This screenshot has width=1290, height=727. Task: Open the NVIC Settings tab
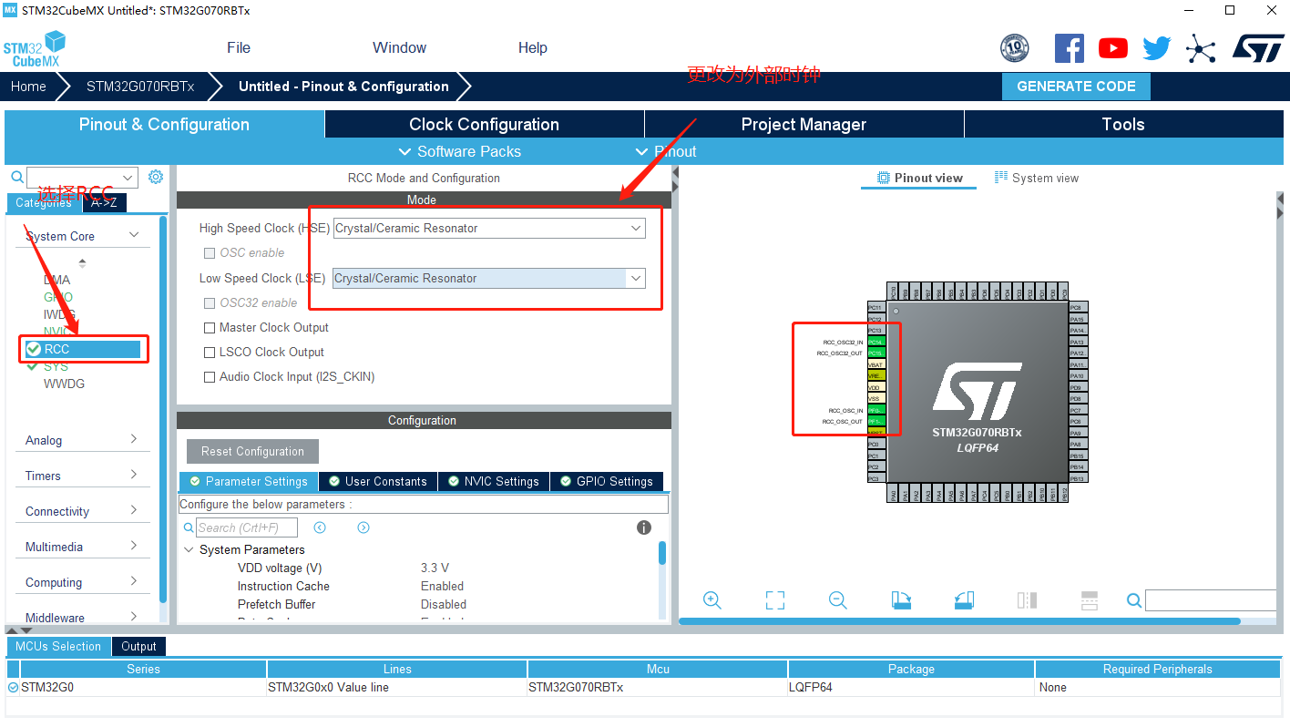pos(494,481)
